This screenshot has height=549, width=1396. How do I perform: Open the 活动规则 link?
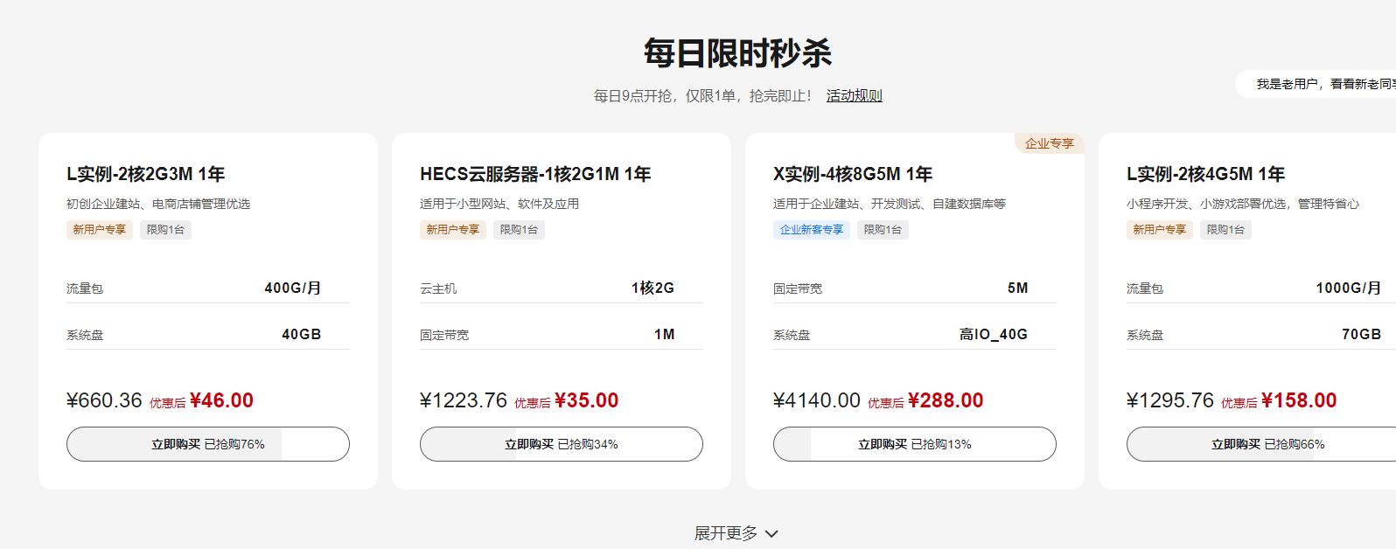tap(854, 95)
